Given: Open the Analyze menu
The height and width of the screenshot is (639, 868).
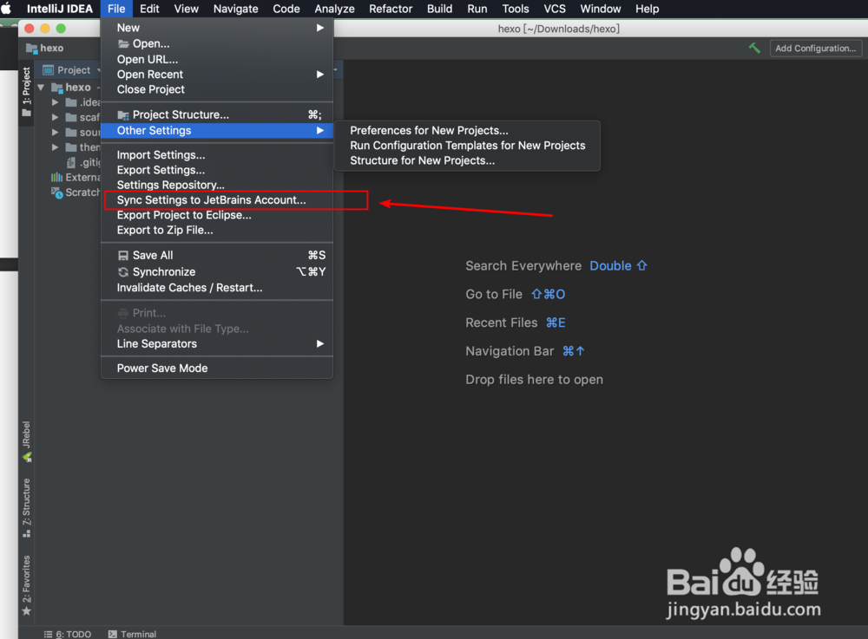Looking at the screenshot, I should (335, 9).
